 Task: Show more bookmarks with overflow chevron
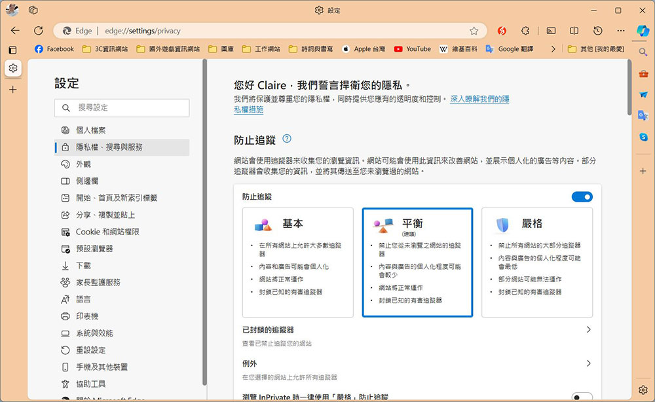[553, 49]
